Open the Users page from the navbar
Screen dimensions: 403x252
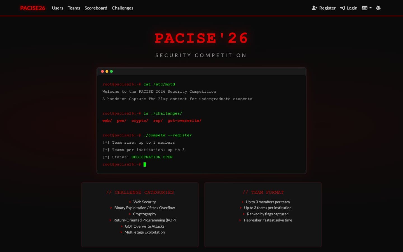click(x=58, y=8)
